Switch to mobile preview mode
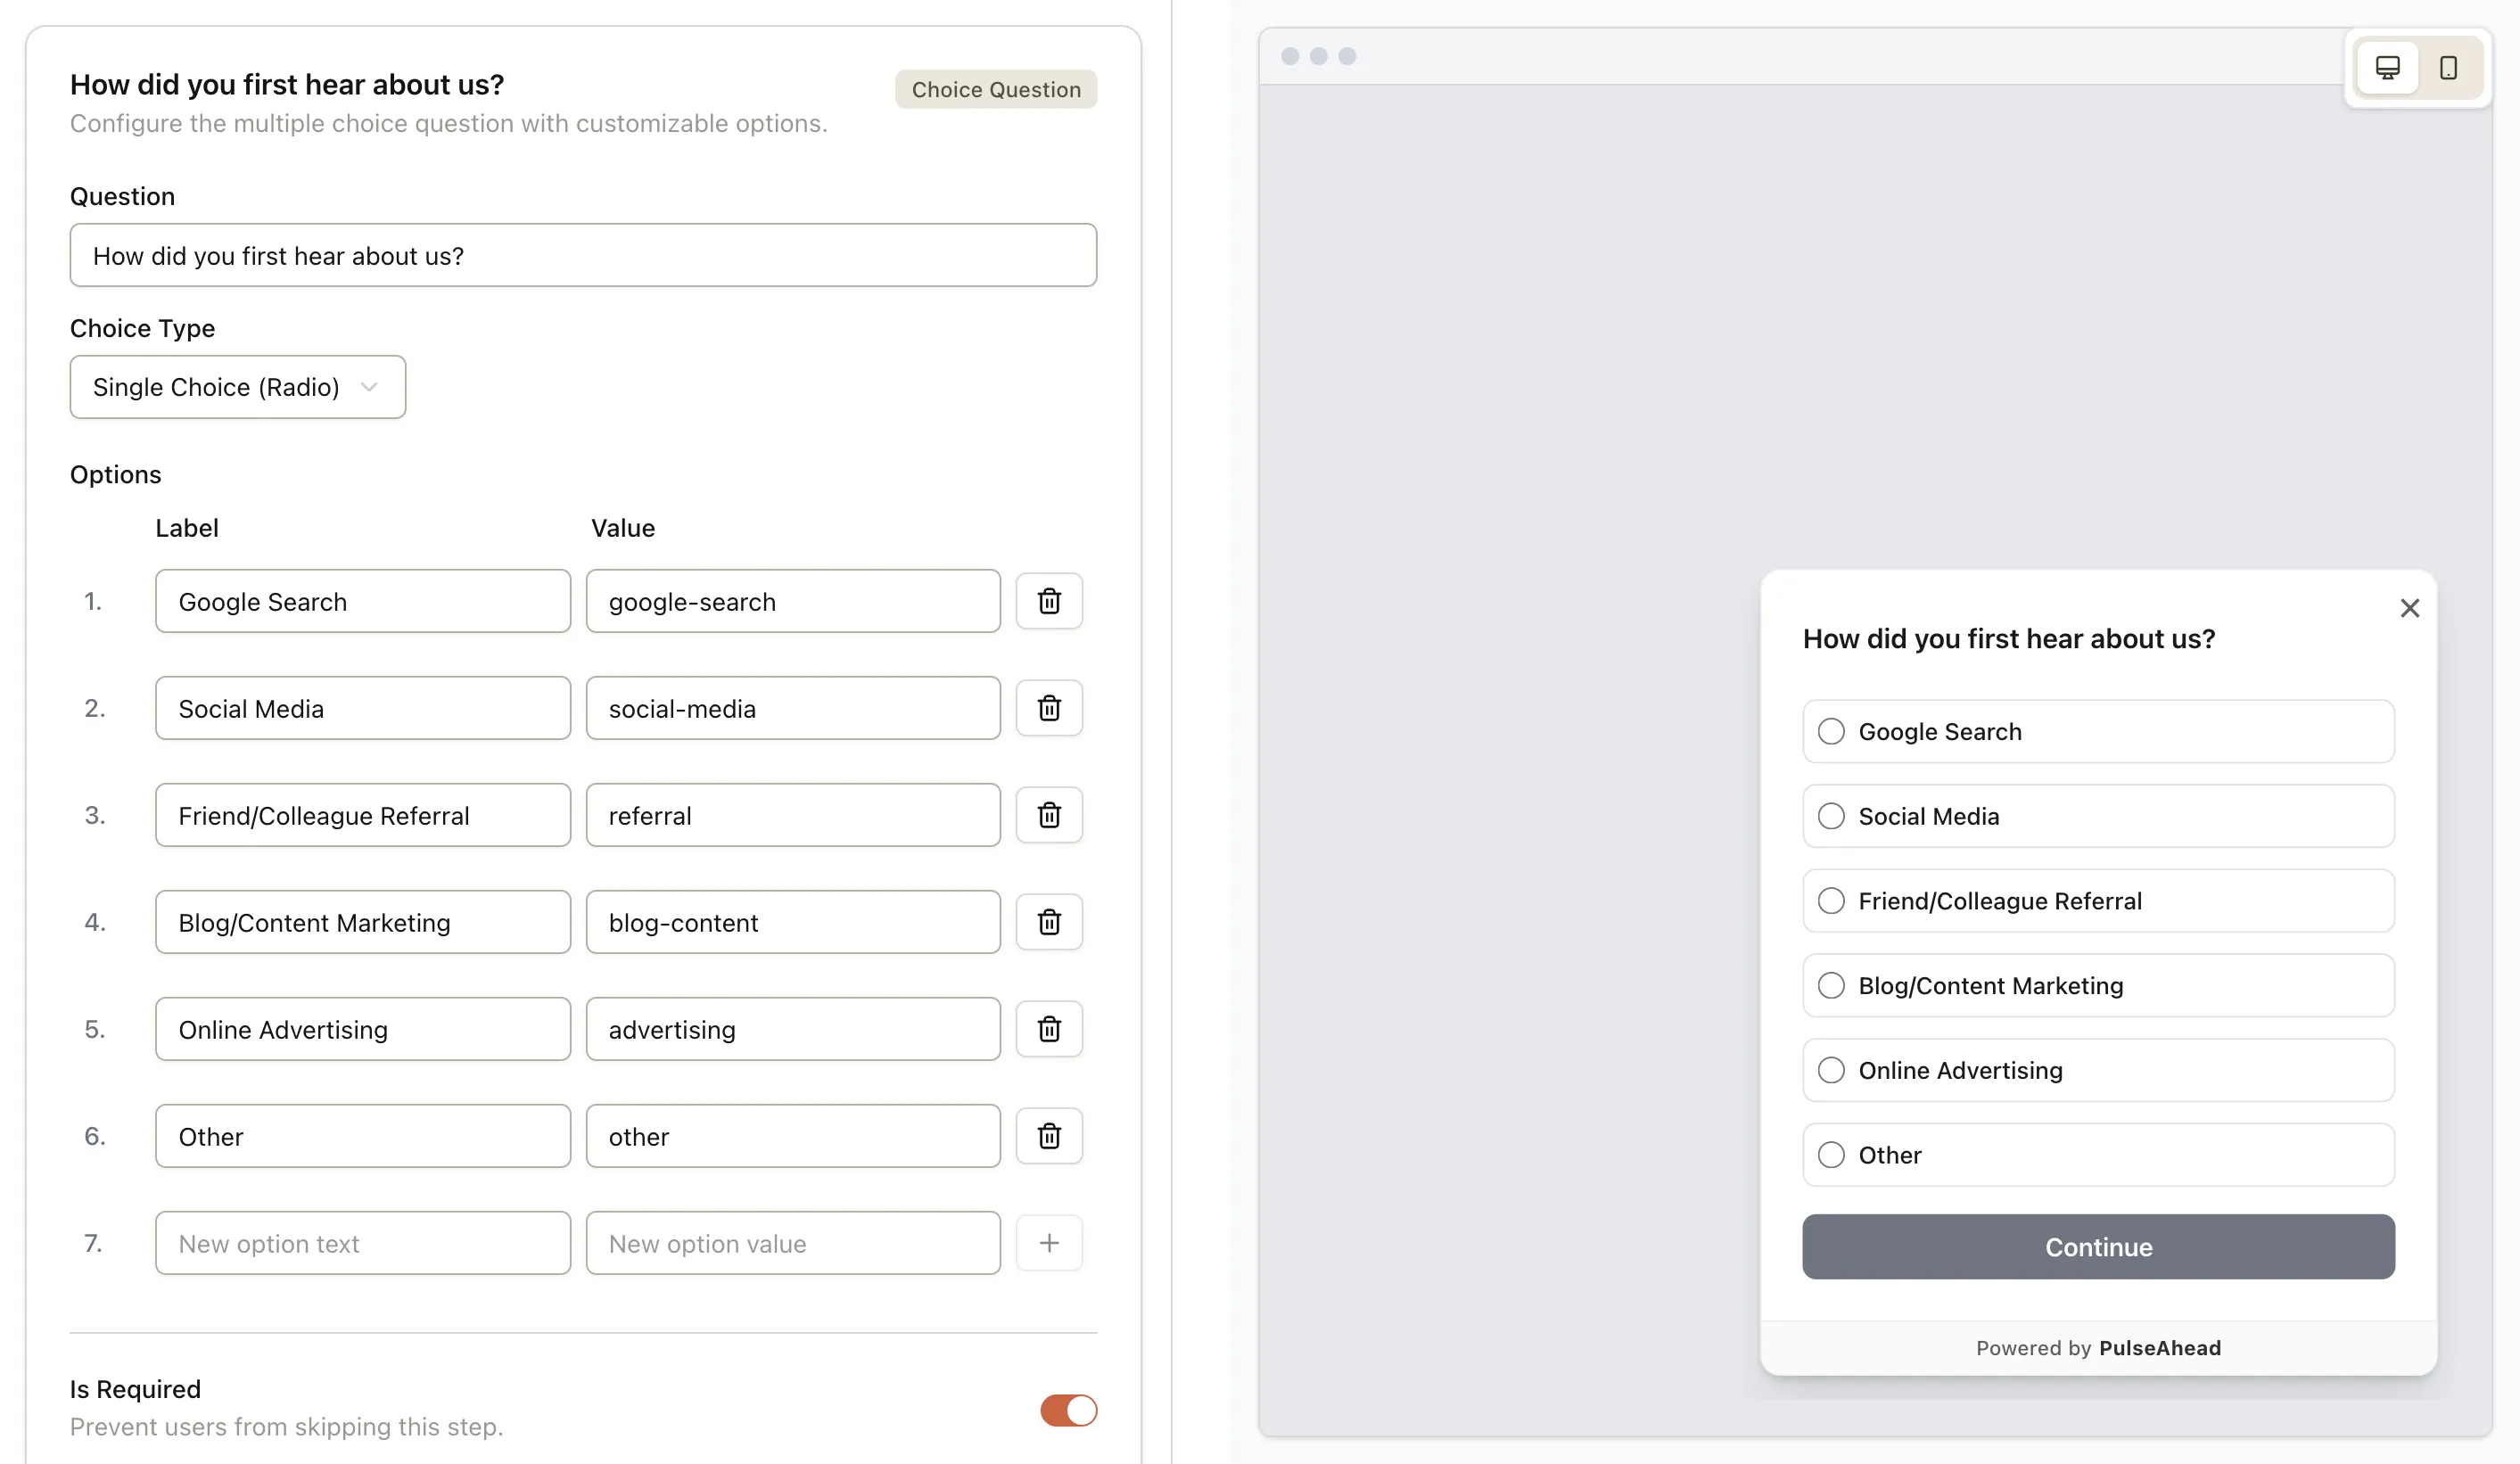 tap(2449, 68)
